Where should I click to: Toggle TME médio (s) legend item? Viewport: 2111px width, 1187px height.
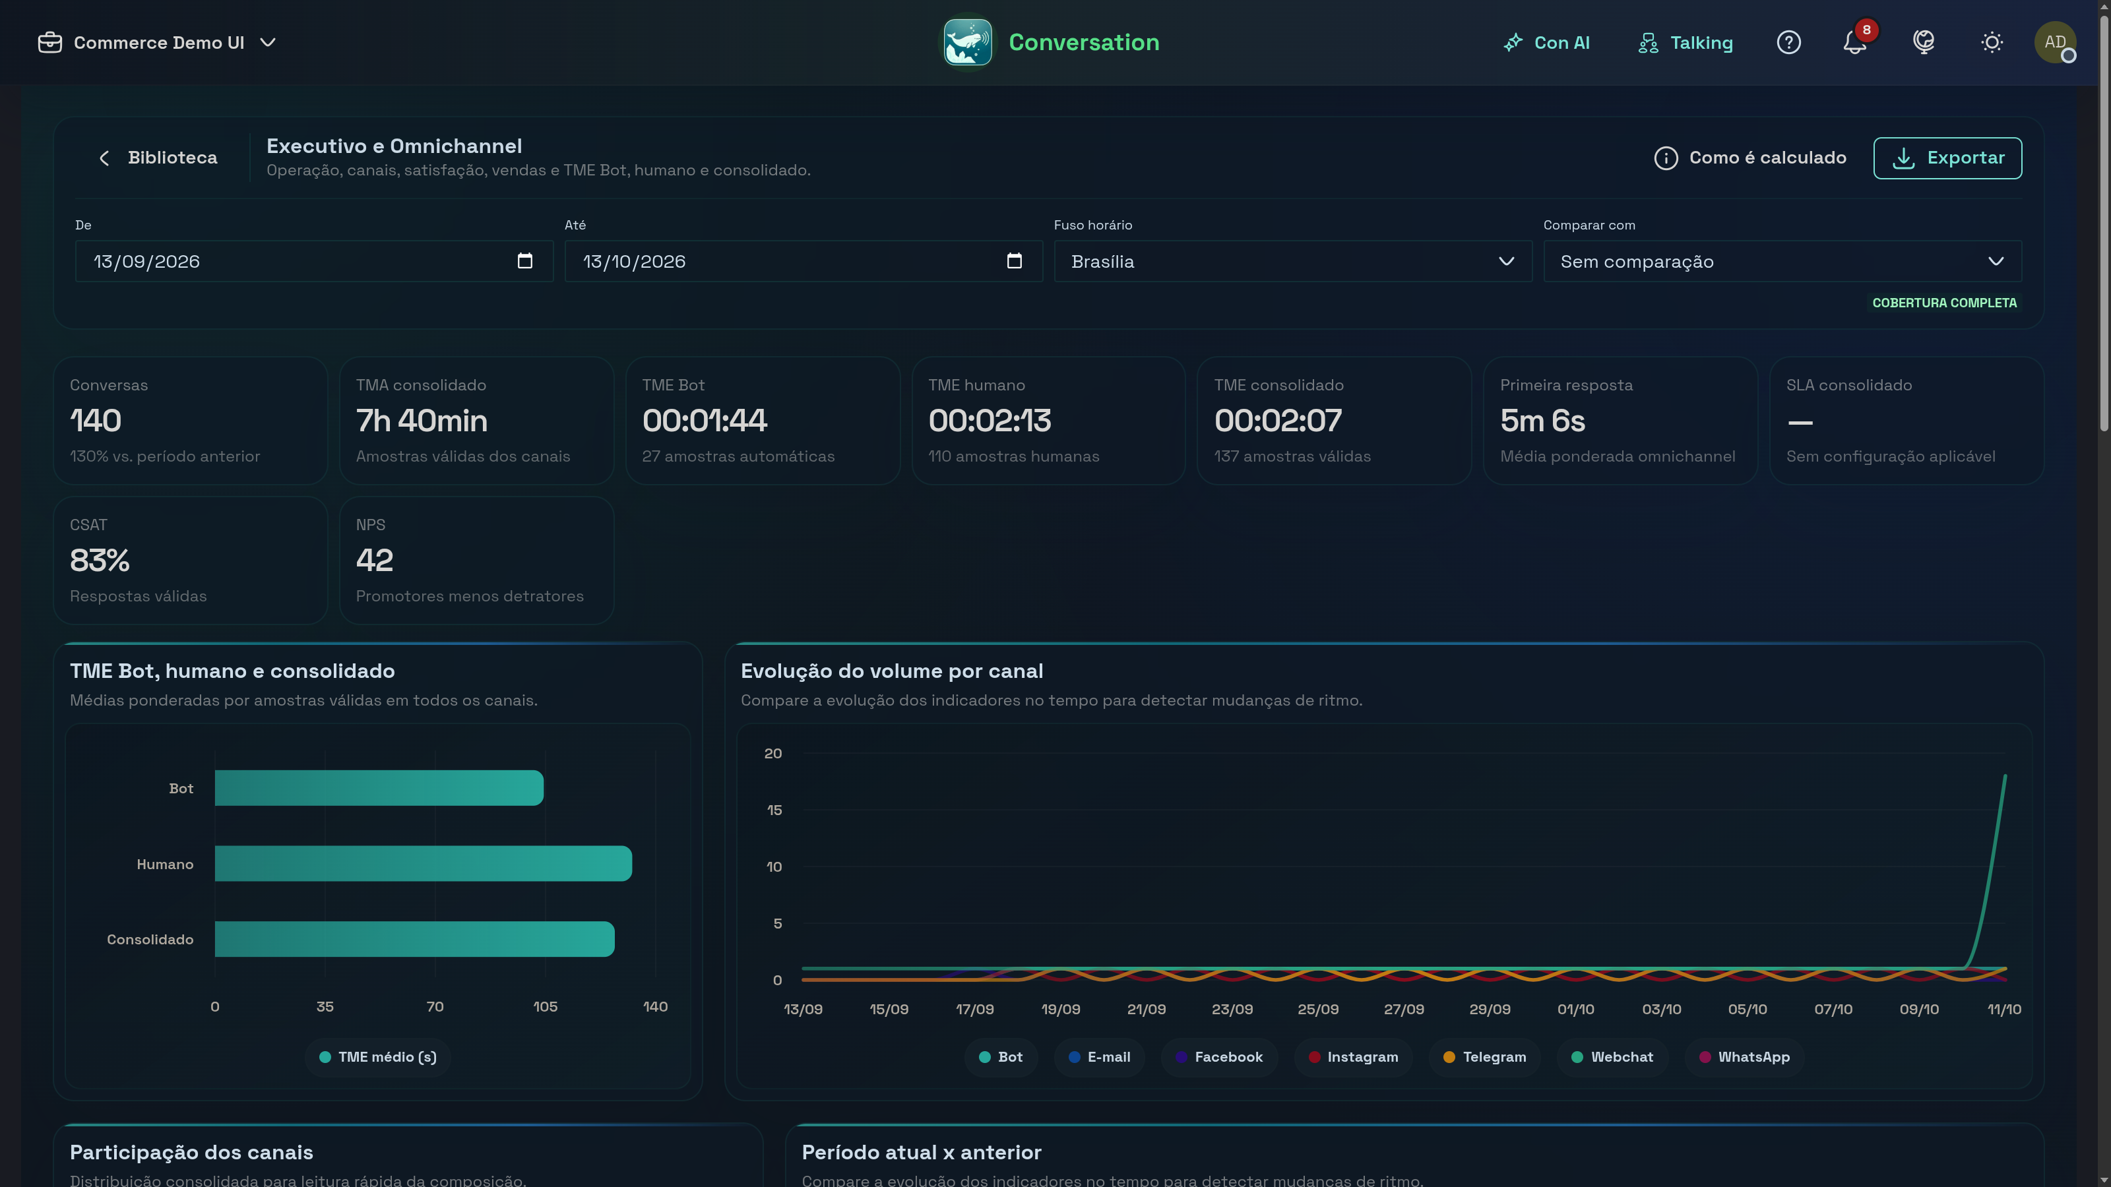(378, 1056)
